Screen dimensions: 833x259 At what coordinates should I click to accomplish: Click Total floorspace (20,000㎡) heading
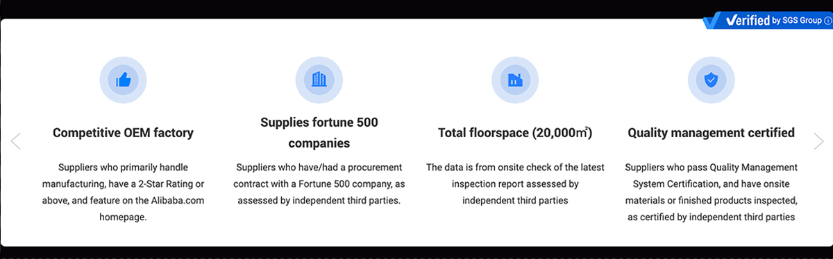coord(515,132)
